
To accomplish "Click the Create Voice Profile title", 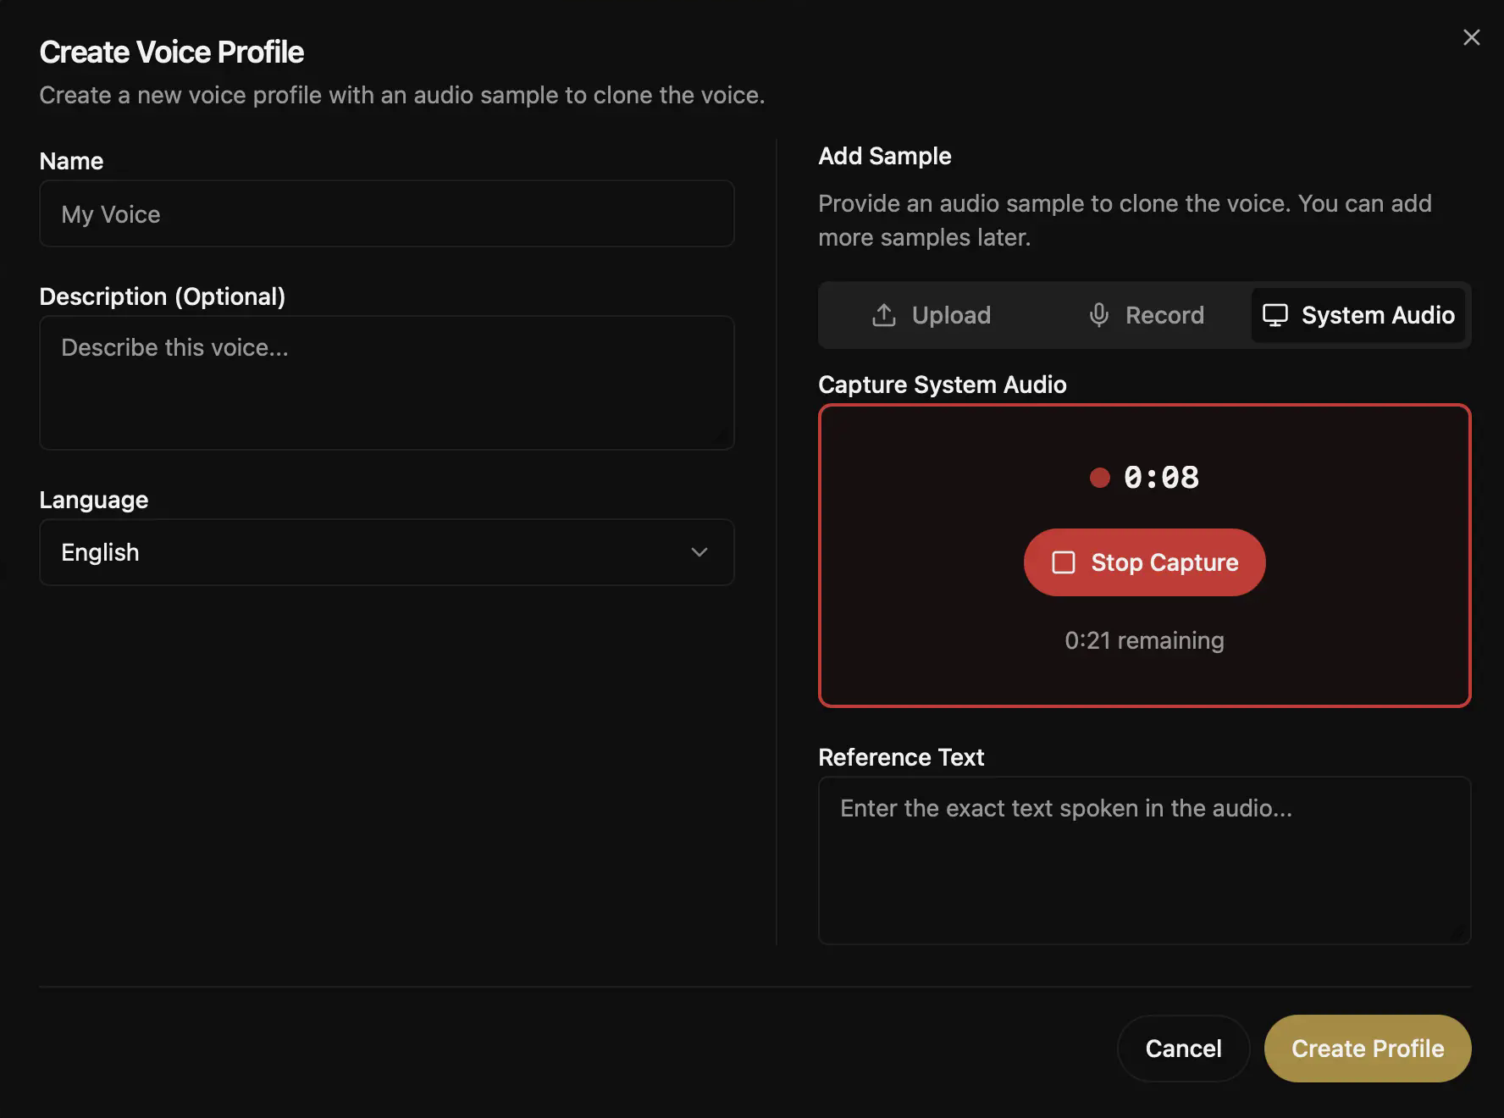I will pos(171,52).
